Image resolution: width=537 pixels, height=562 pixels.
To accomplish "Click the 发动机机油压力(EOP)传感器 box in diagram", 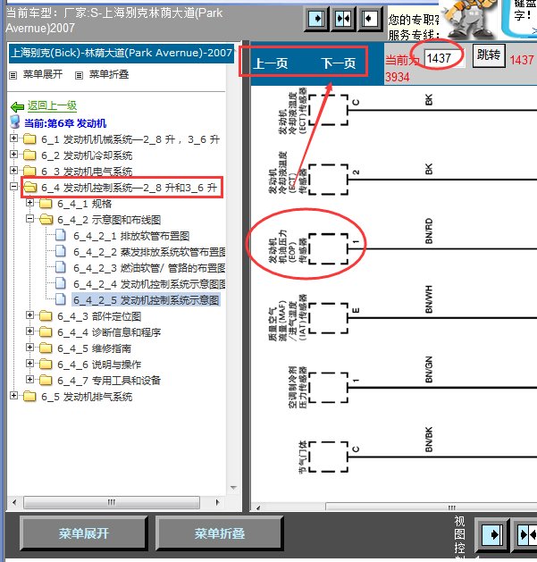I will click(x=329, y=248).
